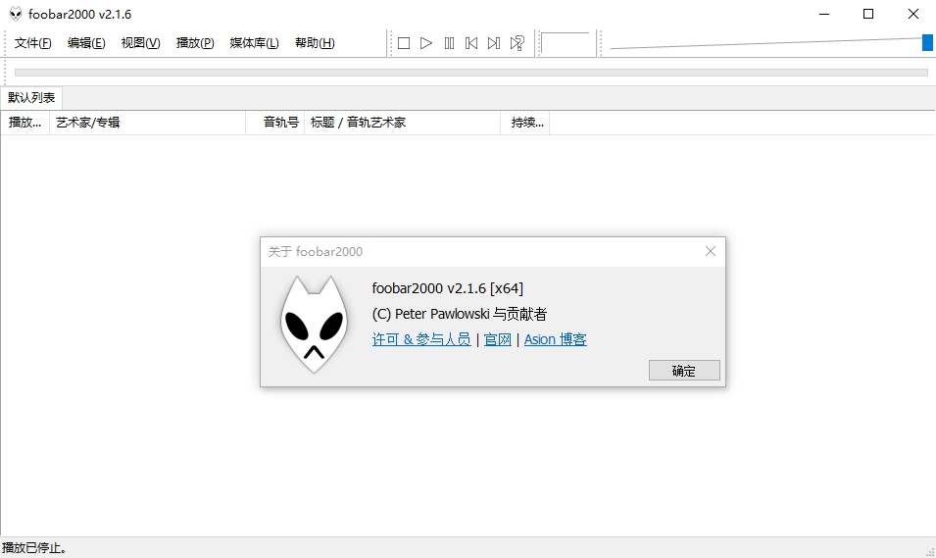Open the 帮助(H) menu
The height and width of the screenshot is (558, 936).
pos(315,43)
